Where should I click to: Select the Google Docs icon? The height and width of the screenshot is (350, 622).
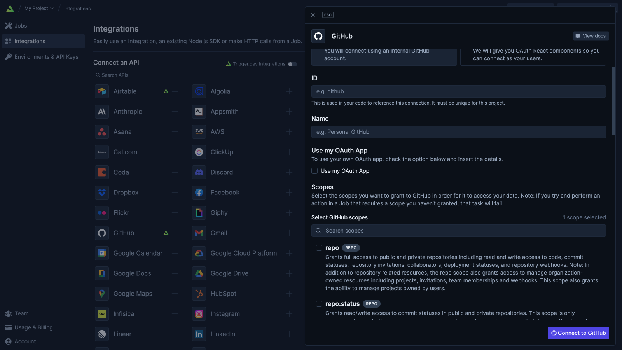102,273
